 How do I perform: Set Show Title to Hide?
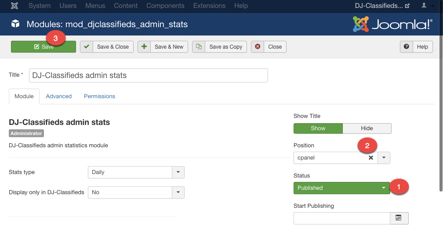tap(367, 128)
